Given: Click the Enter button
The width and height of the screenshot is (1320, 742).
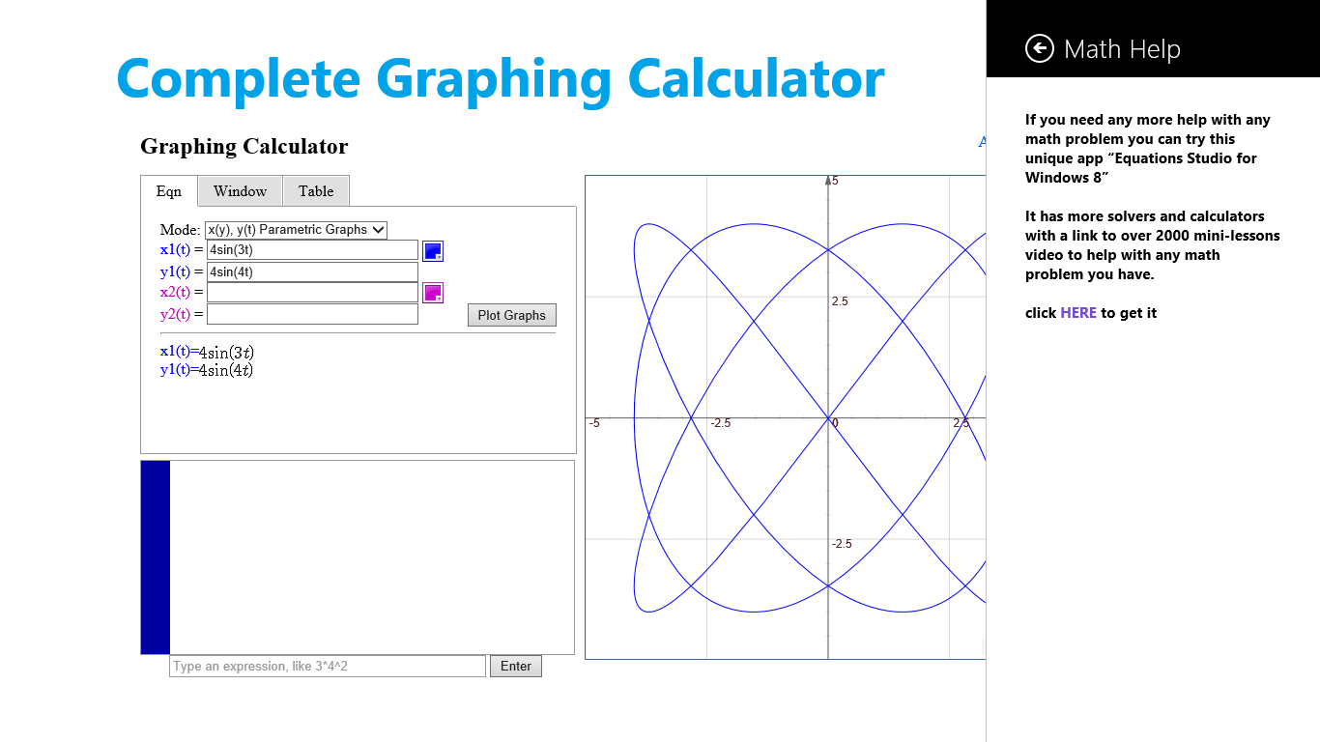Looking at the screenshot, I should tap(516, 667).
